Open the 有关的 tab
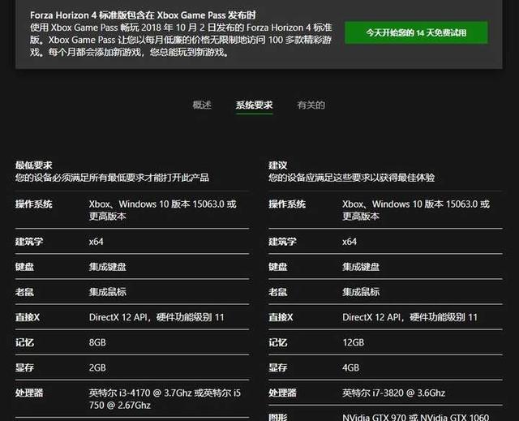Screen dimensions: 519x421 [x=311, y=105]
